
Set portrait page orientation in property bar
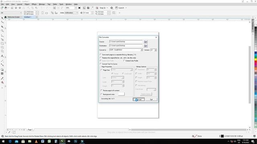click(43, 13)
